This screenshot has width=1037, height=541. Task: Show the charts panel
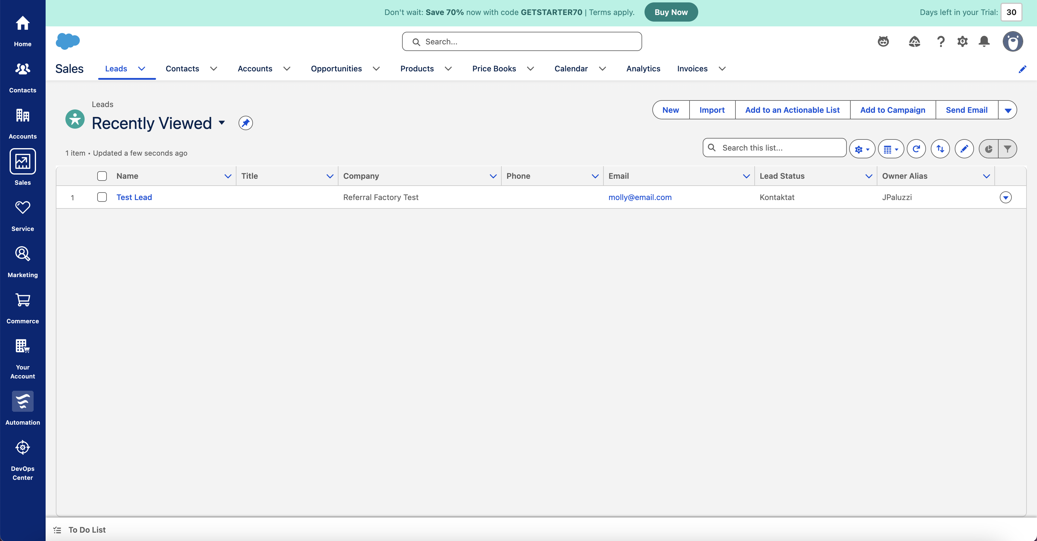coord(988,149)
